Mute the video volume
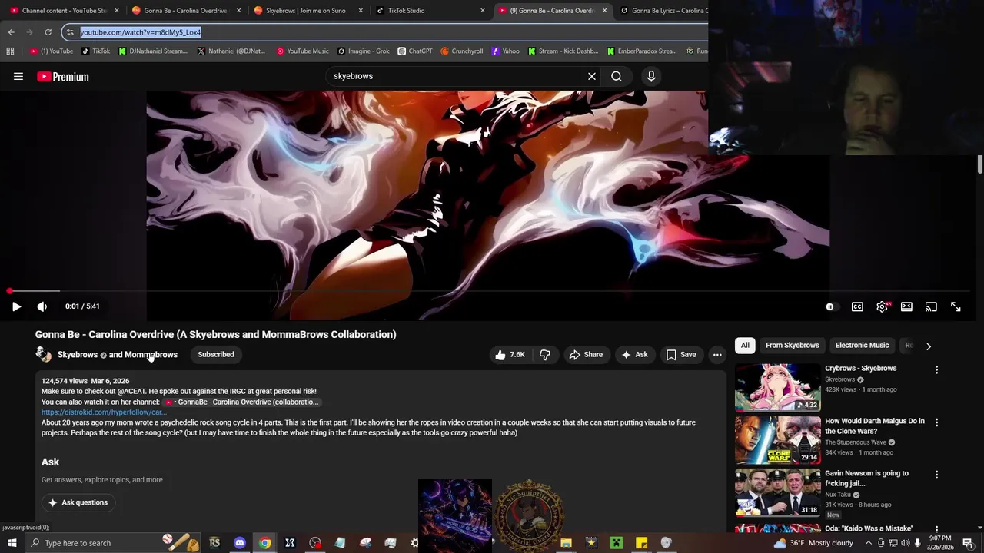984x553 pixels. pos(42,306)
